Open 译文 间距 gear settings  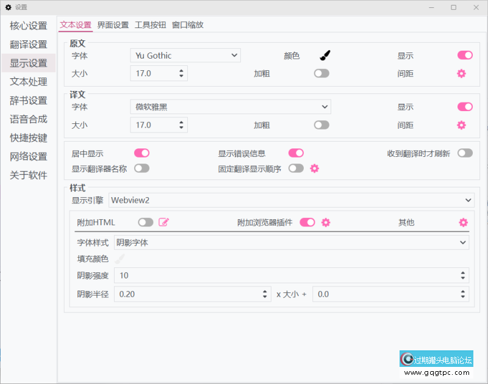461,125
